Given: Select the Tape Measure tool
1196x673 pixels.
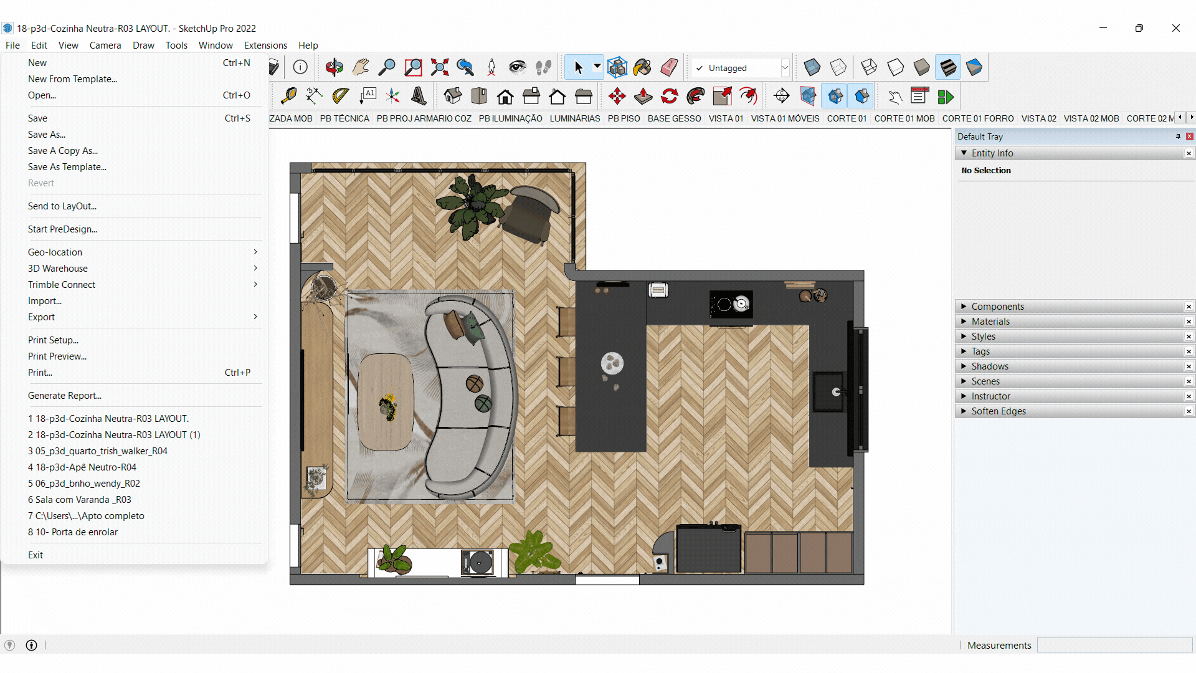Looking at the screenshot, I should (x=288, y=96).
